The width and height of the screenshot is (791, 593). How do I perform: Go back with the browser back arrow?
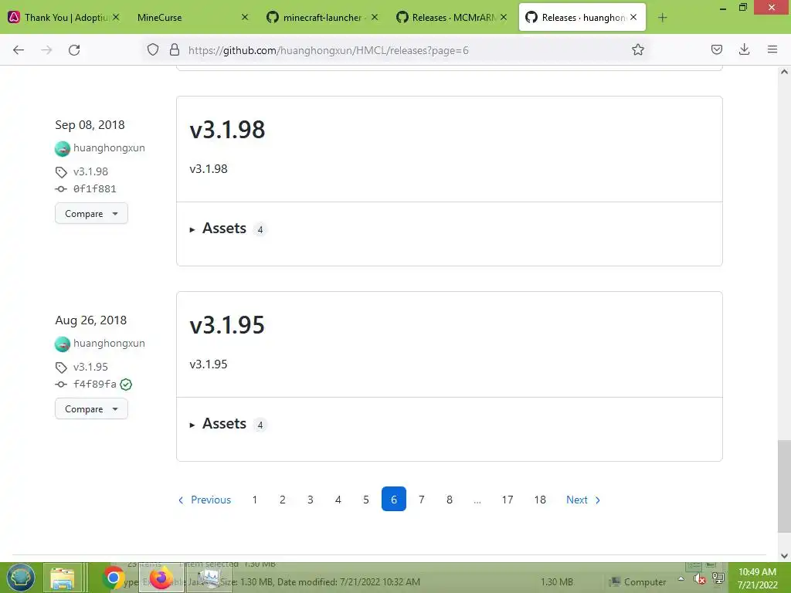(19, 50)
